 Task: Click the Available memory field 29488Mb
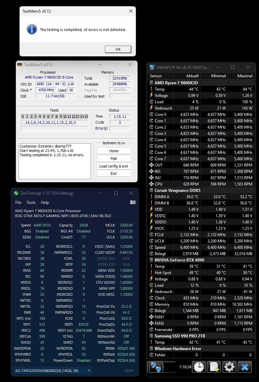(x=120, y=84)
